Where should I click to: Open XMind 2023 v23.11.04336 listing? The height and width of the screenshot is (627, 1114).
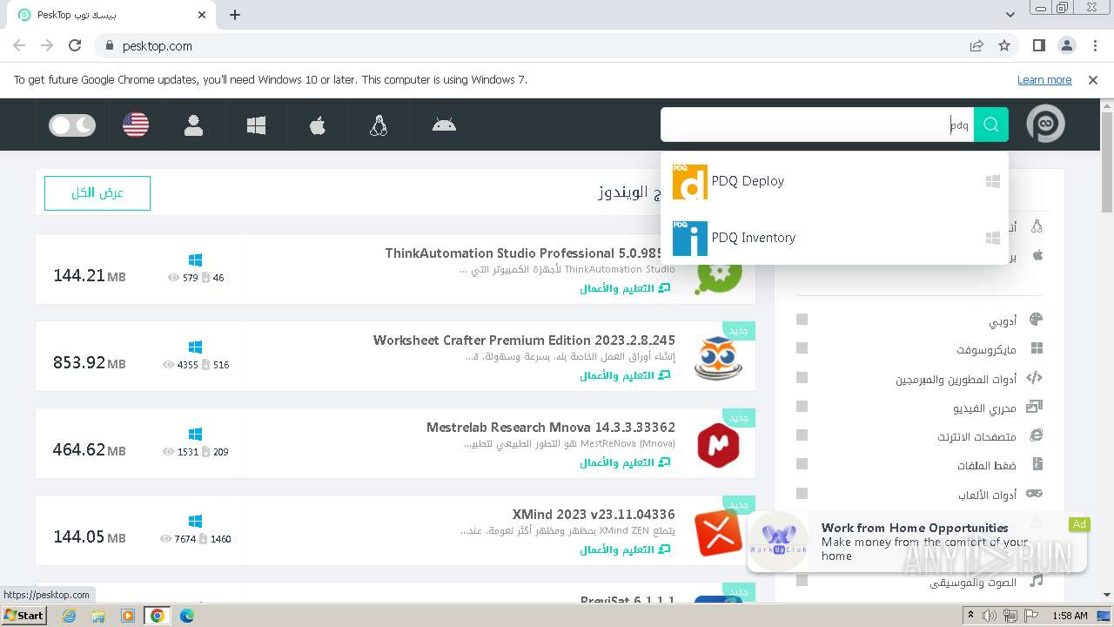click(x=594, y=515)
